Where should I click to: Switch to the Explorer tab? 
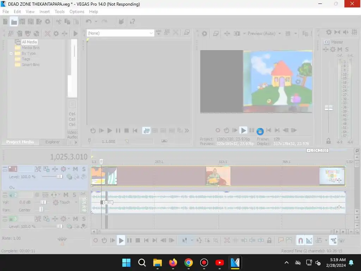[52, 142]
